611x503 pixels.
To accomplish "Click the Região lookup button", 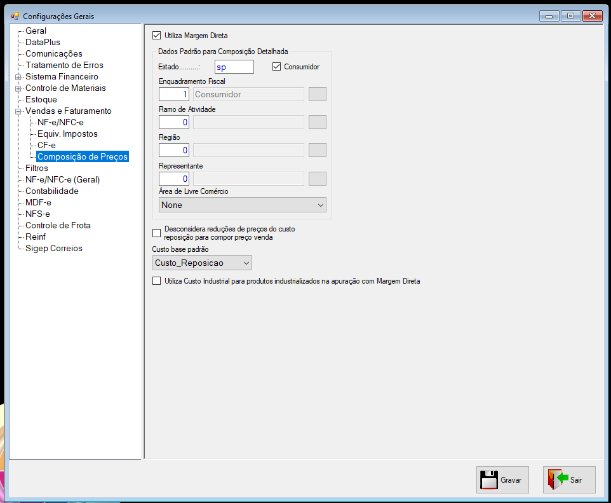I will pyautogui.click(x=317, y=150).
